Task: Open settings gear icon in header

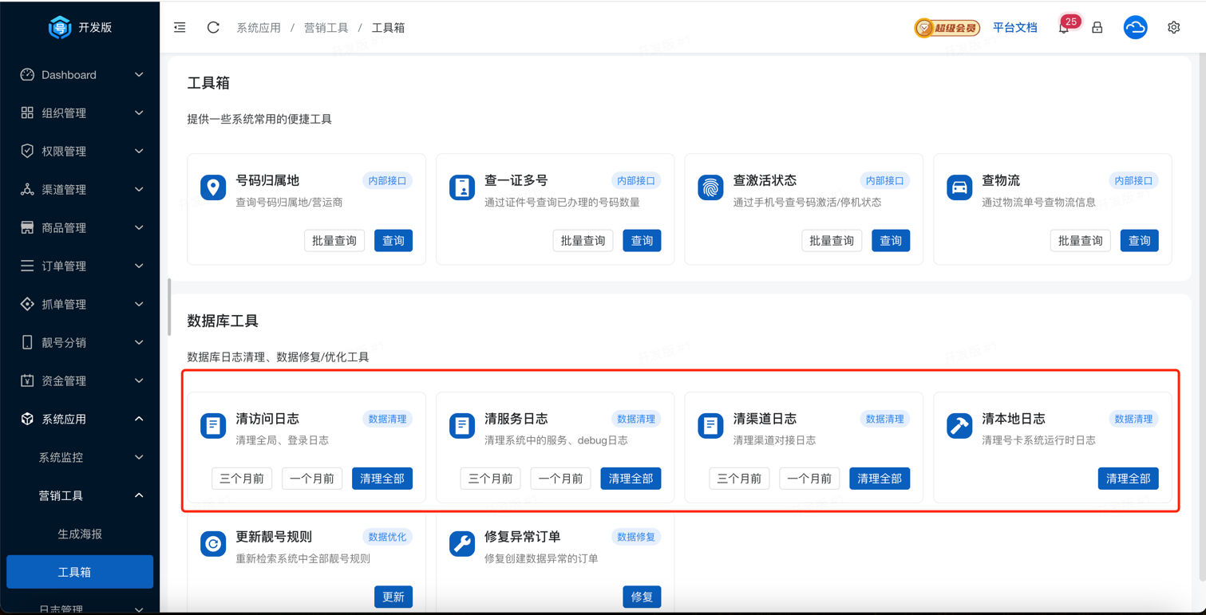Action: coord(1173,27)
